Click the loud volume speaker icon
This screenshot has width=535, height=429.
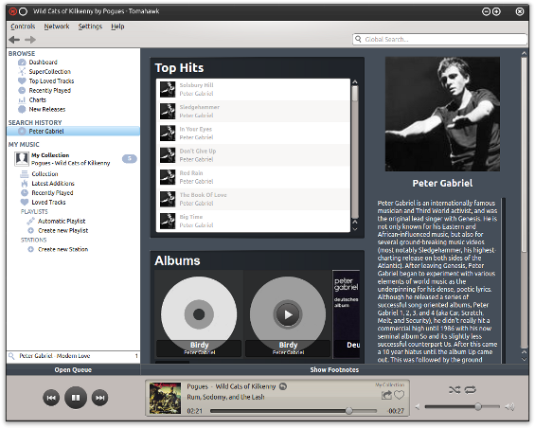(509, 406)
